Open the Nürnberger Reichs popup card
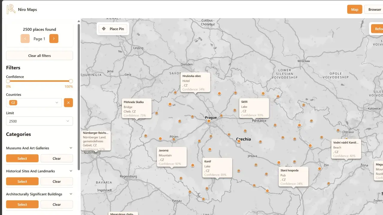383x215 pixels. pyautogui.click(x=96, y=140)
